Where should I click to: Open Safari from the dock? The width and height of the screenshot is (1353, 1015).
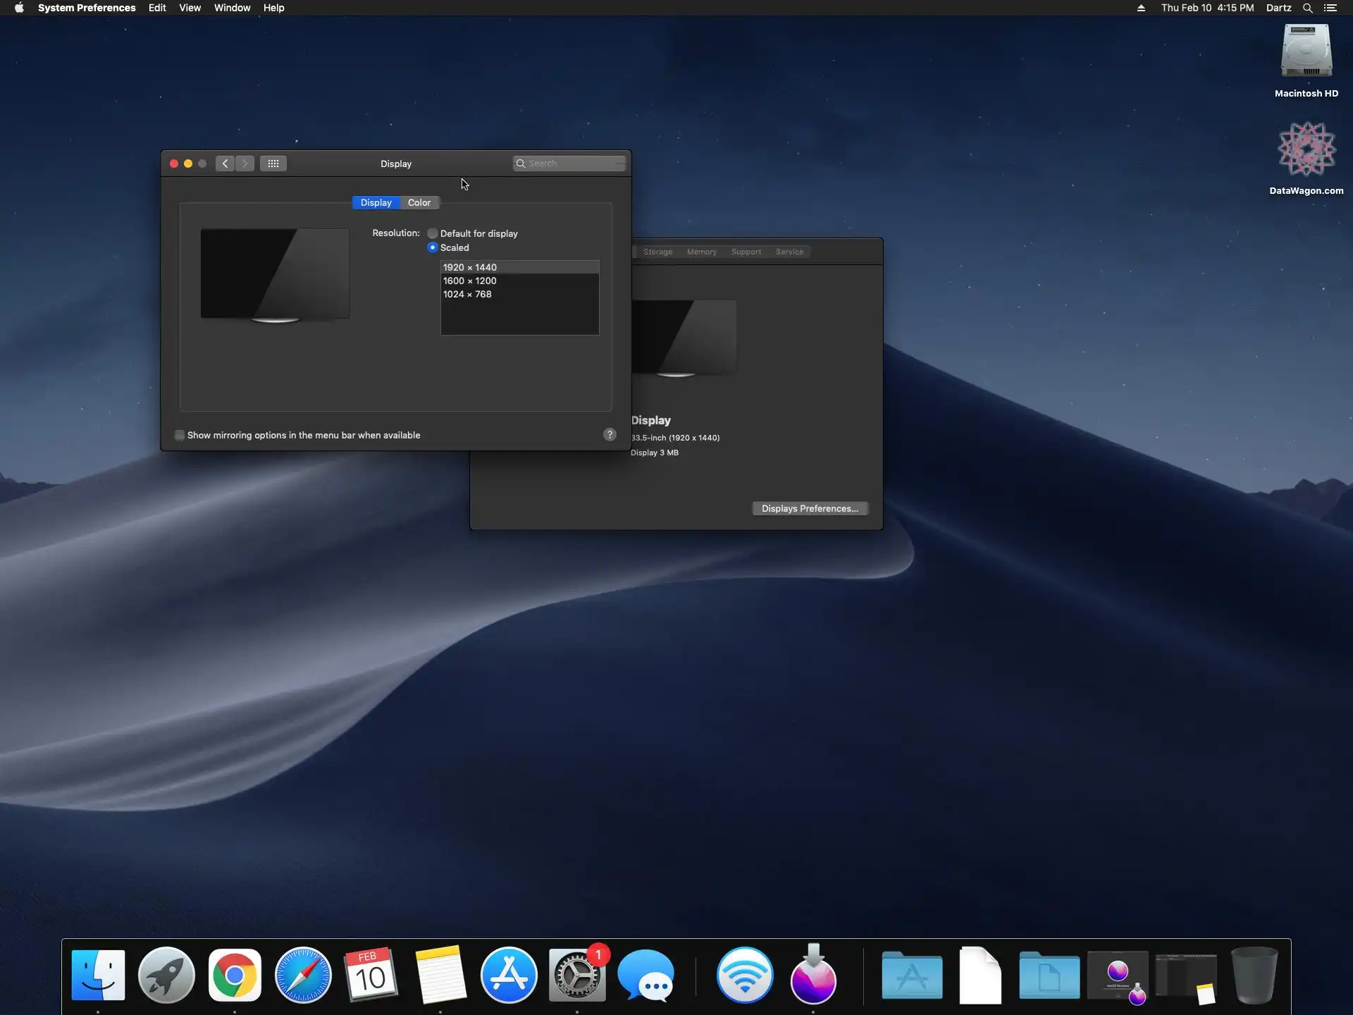[303, 976]
